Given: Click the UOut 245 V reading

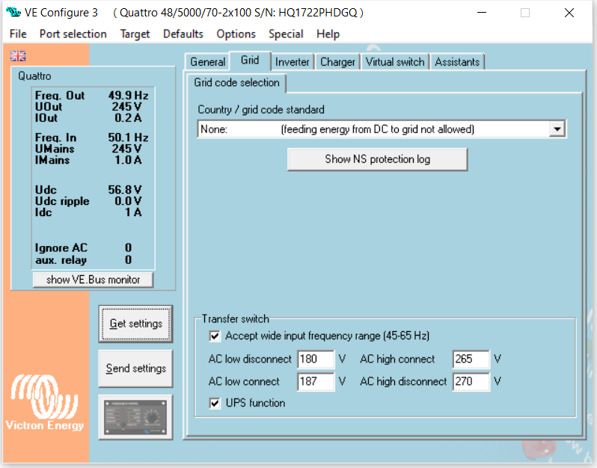Looking at the screenshot, I should click(x=88, y=107).
